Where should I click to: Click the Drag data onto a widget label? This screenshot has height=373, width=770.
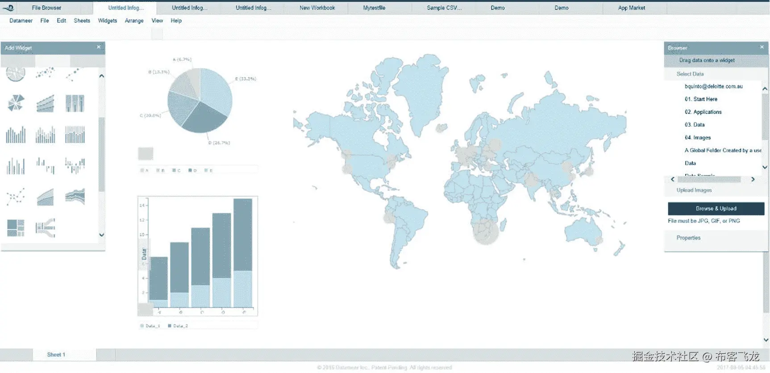click(x=707, y=60)
